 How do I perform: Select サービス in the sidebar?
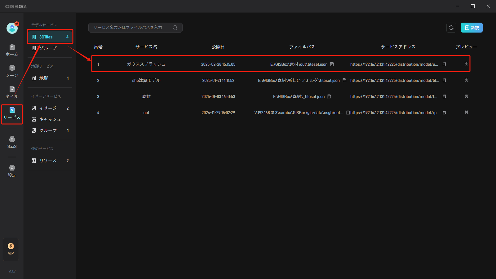coord(12,114)
